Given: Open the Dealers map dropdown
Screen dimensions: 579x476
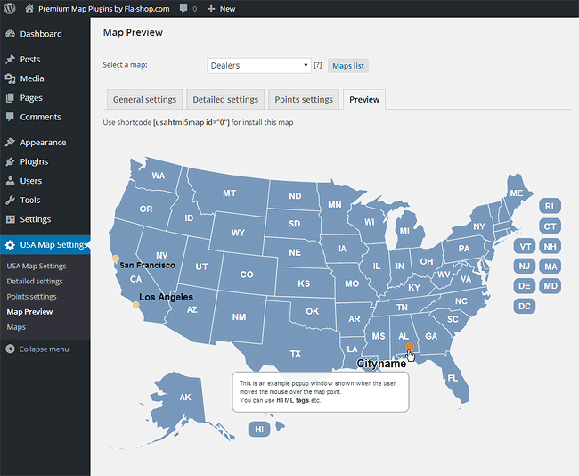Looking at the screenshot, I should click(x=259, y=65).
